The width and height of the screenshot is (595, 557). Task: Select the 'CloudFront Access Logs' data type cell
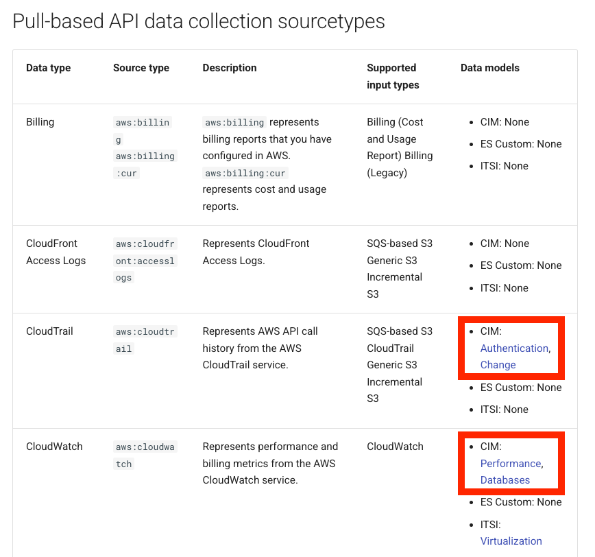pos(56,252)
